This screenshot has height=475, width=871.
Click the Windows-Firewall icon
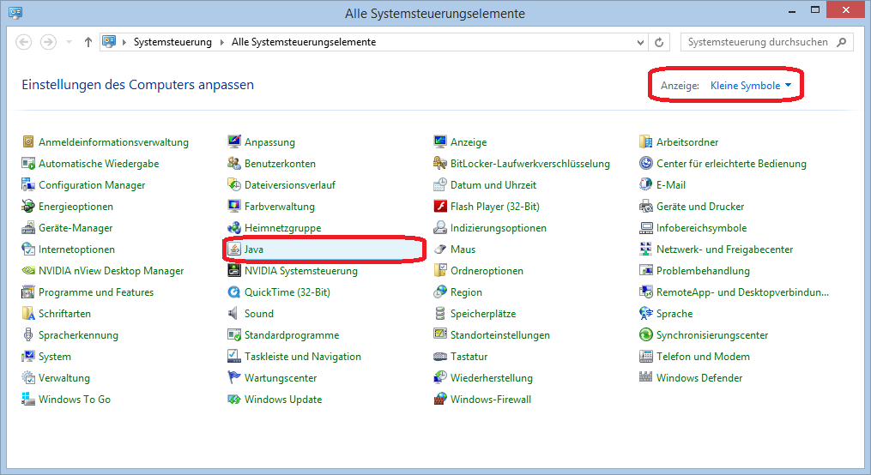coord(440,400)
